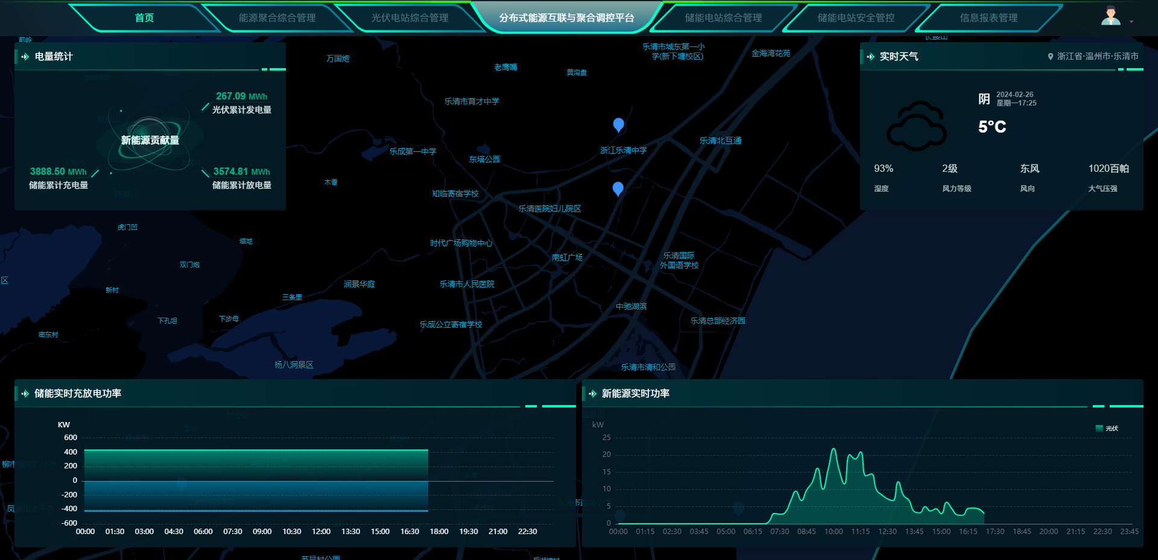The image size is (1158, 560).
Task: Open the dropdown arrow beside the avatar
Action: [x=1131, y=22]
